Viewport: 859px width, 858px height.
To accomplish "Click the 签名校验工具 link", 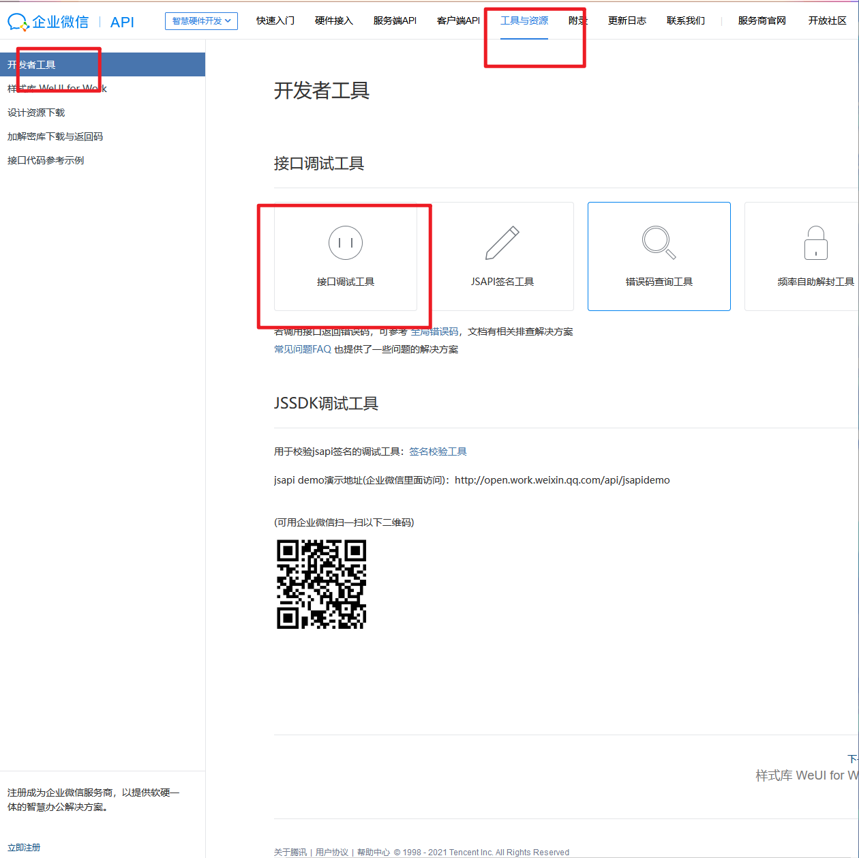I will (x=438, y=452).
